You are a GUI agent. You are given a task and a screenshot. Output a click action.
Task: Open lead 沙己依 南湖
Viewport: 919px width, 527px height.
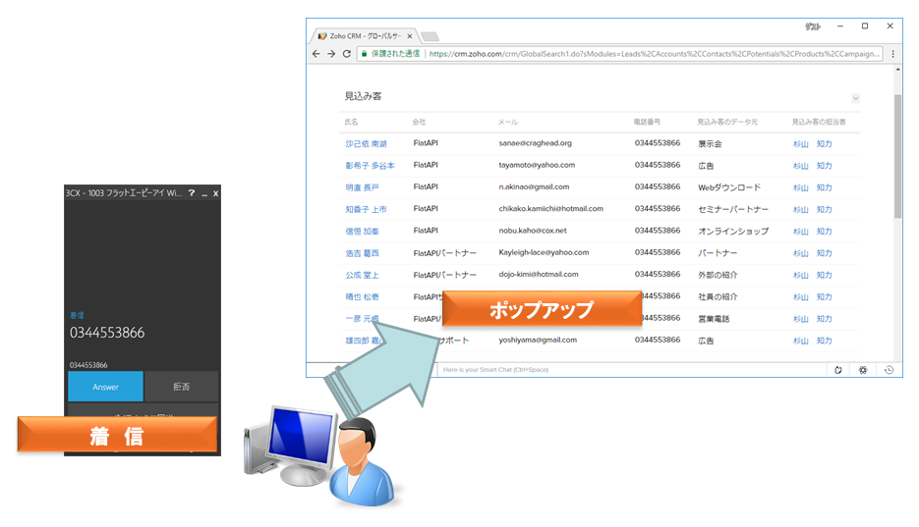pyautogui.click(x=366, y=144)
